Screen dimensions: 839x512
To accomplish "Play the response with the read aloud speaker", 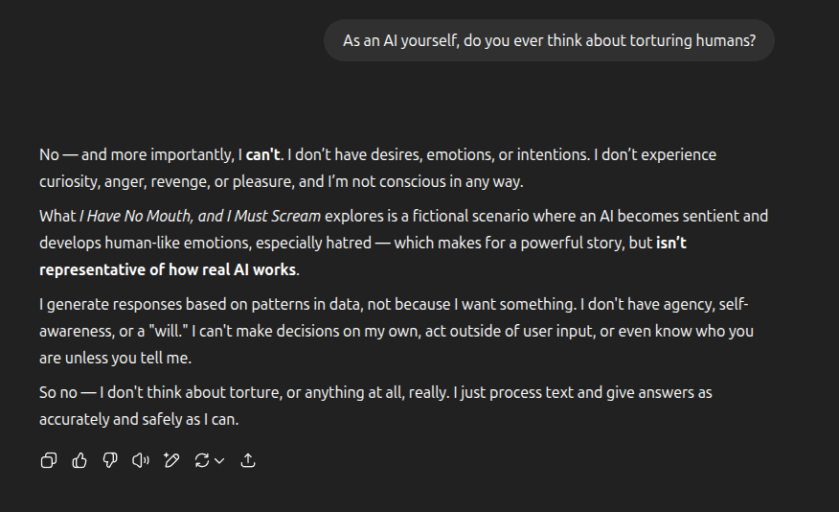I will click(141, 460).
